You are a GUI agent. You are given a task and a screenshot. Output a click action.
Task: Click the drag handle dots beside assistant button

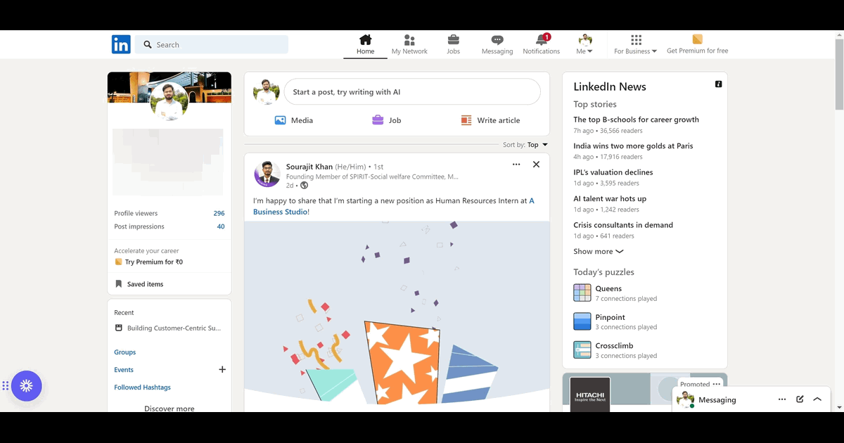5,385
